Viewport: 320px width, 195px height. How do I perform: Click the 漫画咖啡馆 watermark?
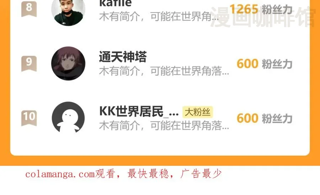263,17
